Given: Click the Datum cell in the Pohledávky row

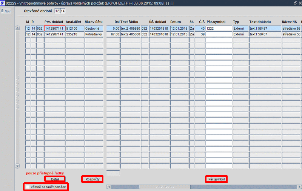Looking at the screenshot, I should point(179,34).
